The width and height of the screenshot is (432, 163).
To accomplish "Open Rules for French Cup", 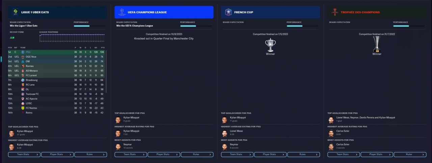I will point(303,155).
